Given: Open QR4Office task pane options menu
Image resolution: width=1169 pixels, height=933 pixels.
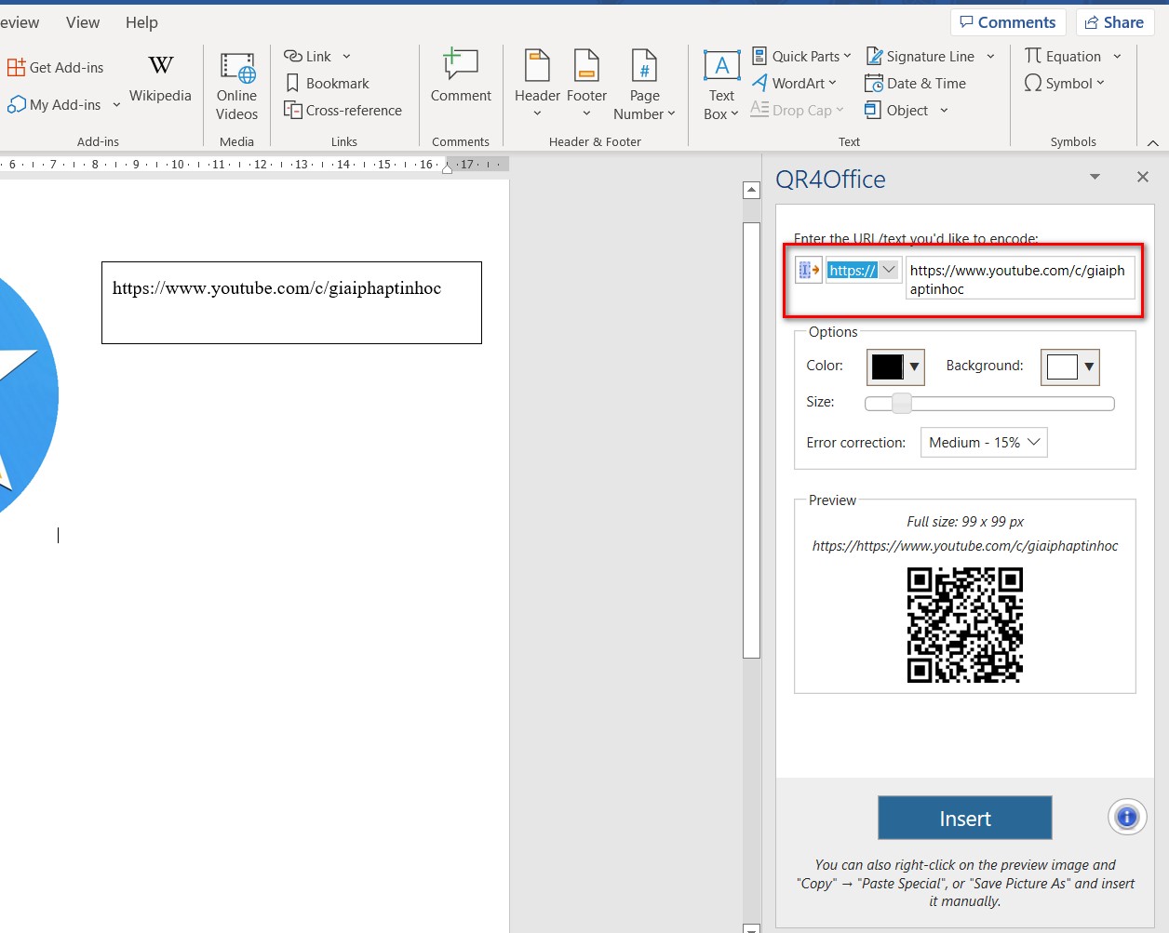Looking at the screenshot, I should (1095, 177).
